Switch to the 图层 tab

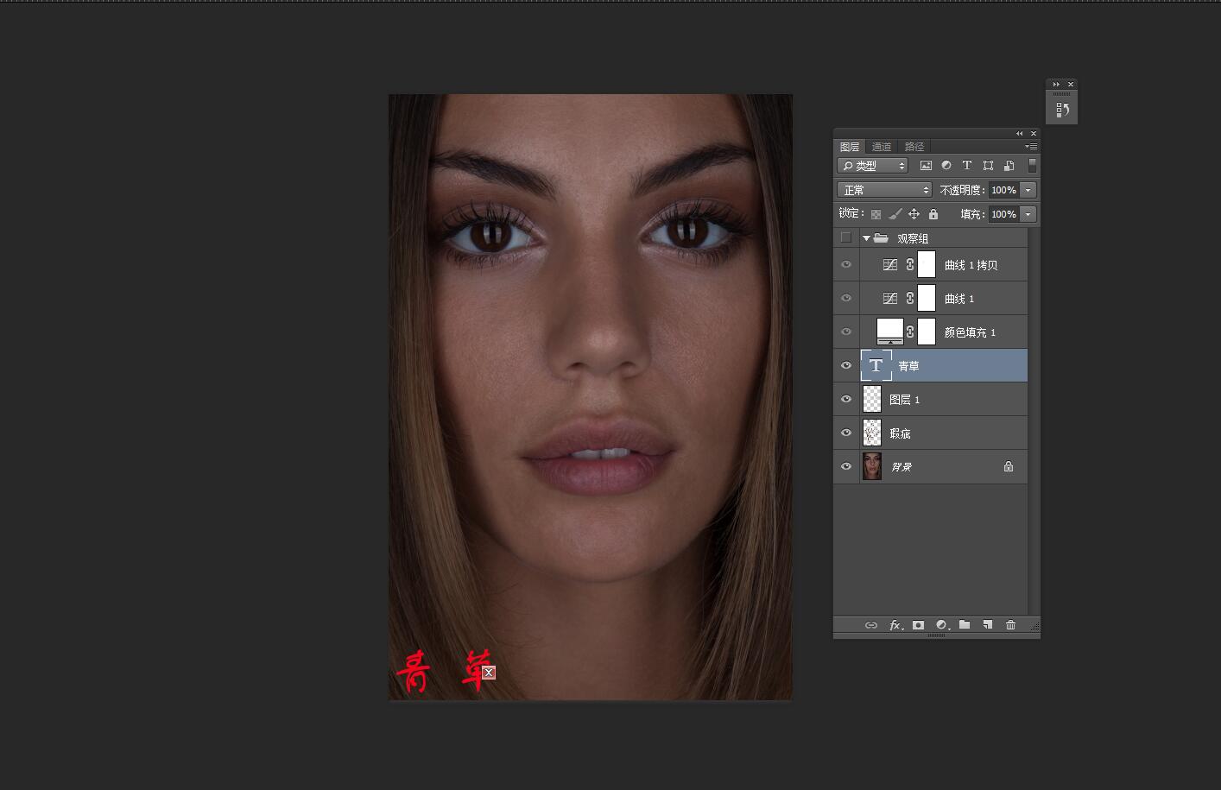point(850,147)
